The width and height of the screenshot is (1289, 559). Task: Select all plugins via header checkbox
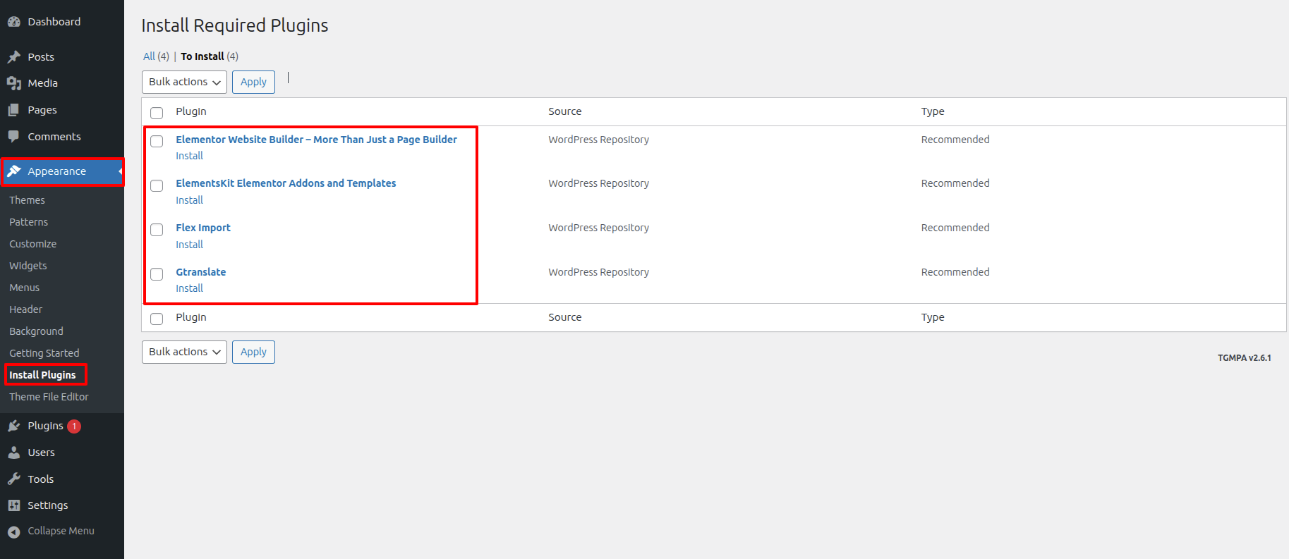pos(157,113)
